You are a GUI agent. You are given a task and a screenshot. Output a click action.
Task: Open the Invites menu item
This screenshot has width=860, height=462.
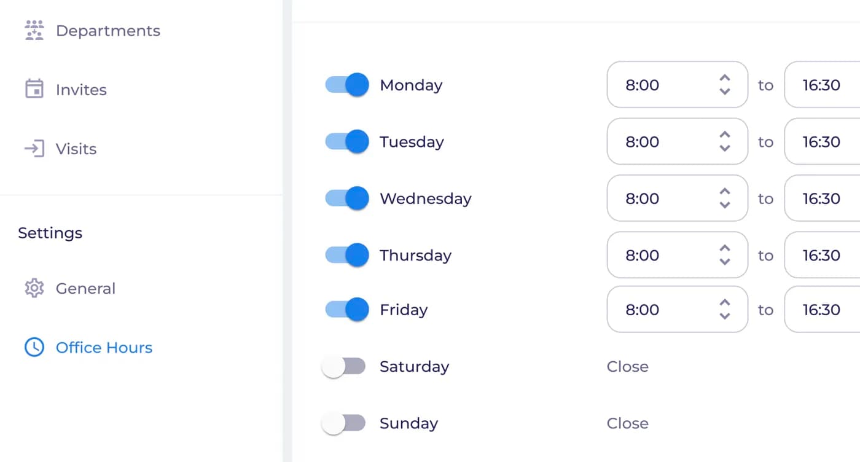click(81, 90)
